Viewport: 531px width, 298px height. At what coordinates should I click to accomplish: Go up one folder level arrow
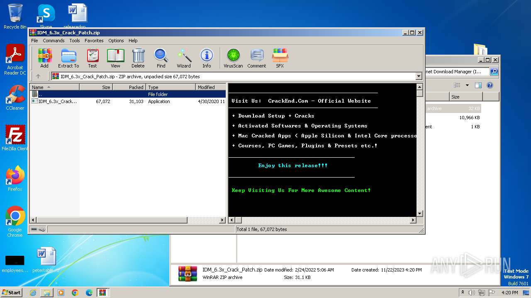(38, 76)
